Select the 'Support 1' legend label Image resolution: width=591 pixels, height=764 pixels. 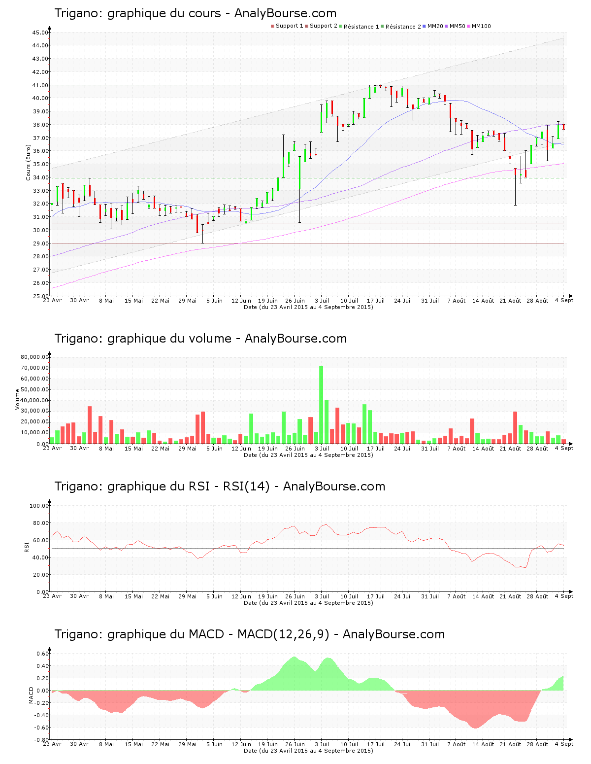(x=289, y=26)
